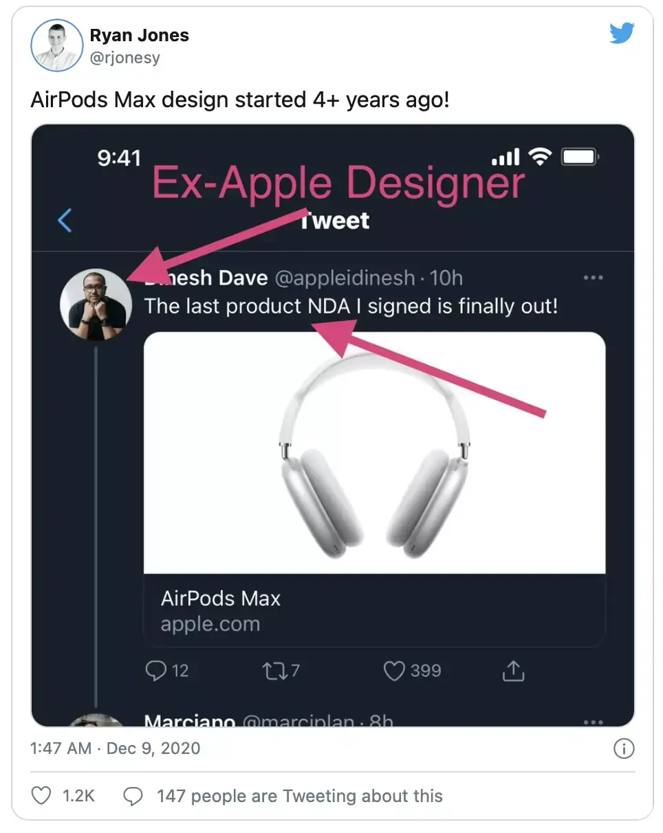This screenshot has width=663, height=833.
Task: Click the info icon near the timestamp
Action: [x=624, y=750]
